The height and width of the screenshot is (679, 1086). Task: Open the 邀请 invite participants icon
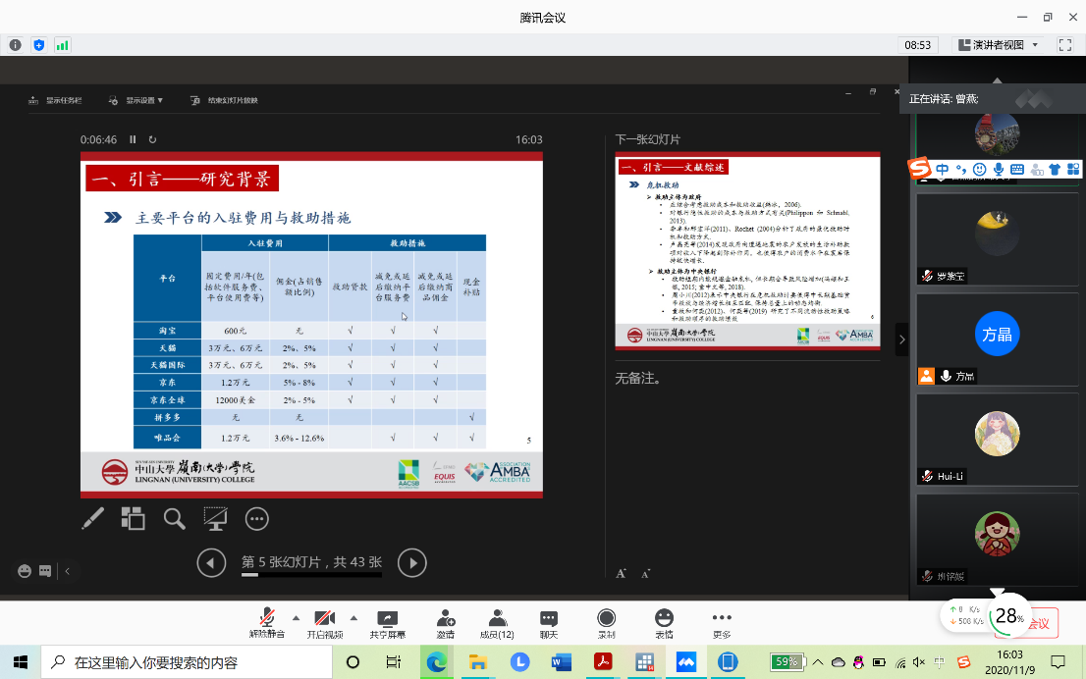point(446,623)
